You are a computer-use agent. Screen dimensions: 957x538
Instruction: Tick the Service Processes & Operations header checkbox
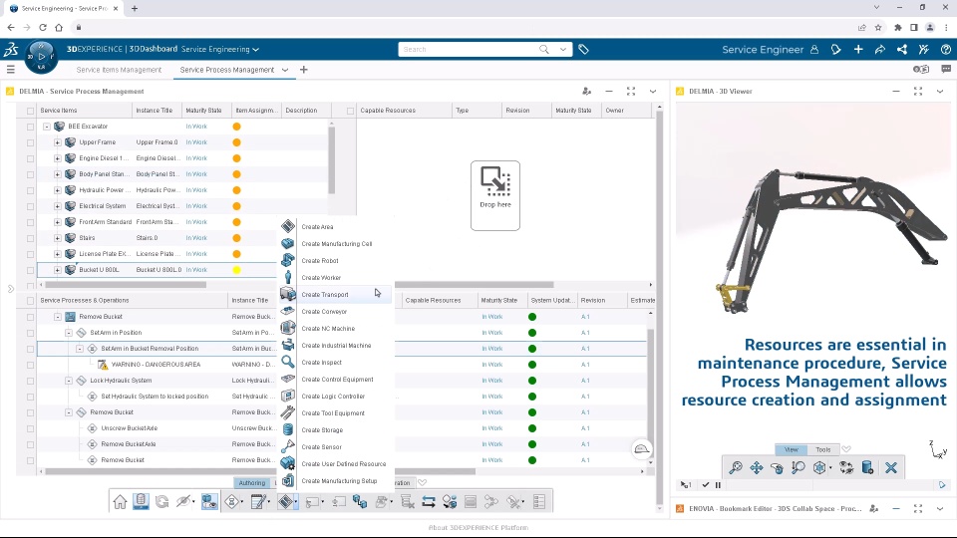click(x=31, y=301)
